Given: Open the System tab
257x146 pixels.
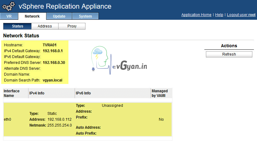Looking at the screenshot, I should pyautogui.click(x=85, y=16).
